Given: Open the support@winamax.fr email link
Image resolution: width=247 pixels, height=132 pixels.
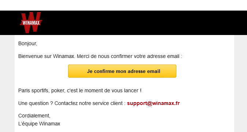Looking at the screenshot, I should [x=153, y=103].
